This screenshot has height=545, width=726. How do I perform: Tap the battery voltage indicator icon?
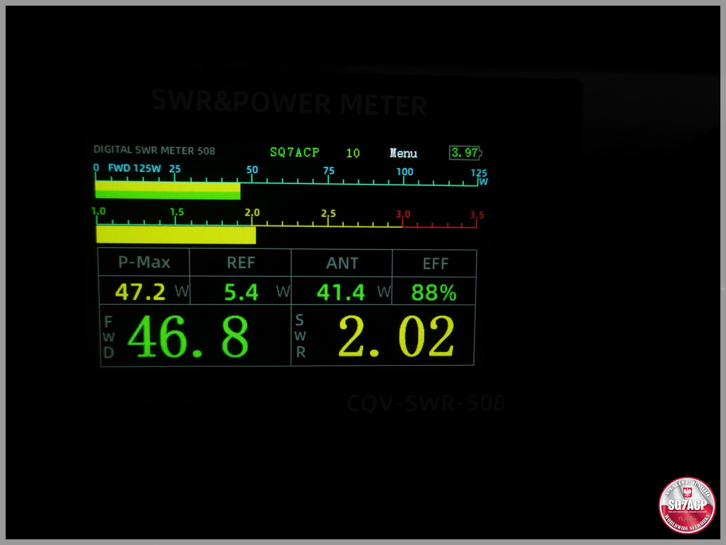(x=465, y=153)
